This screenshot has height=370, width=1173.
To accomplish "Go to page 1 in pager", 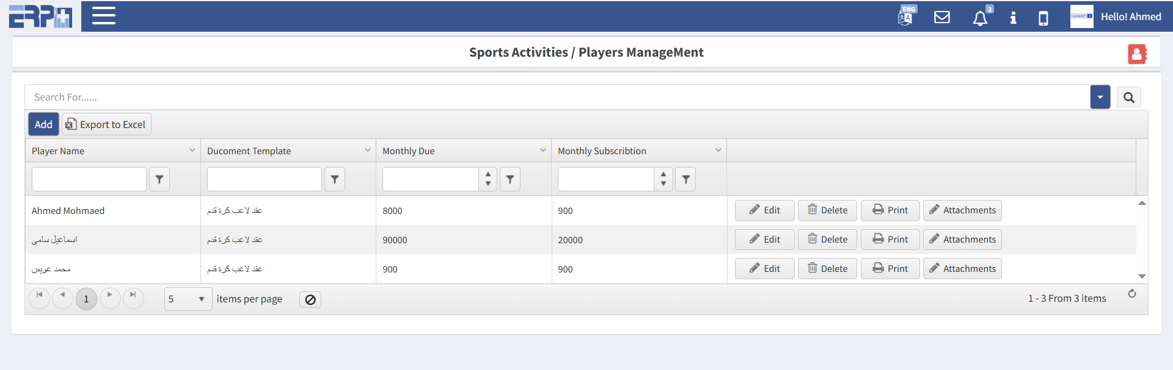I will click(86, 299).
